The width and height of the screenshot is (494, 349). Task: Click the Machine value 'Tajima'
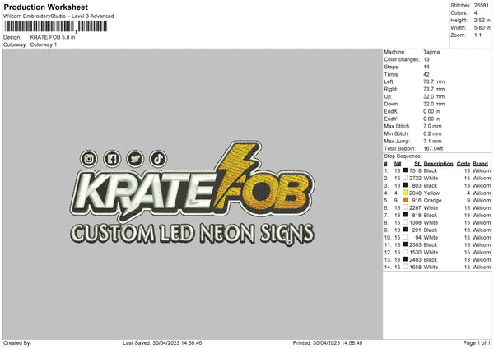(431, 52)
